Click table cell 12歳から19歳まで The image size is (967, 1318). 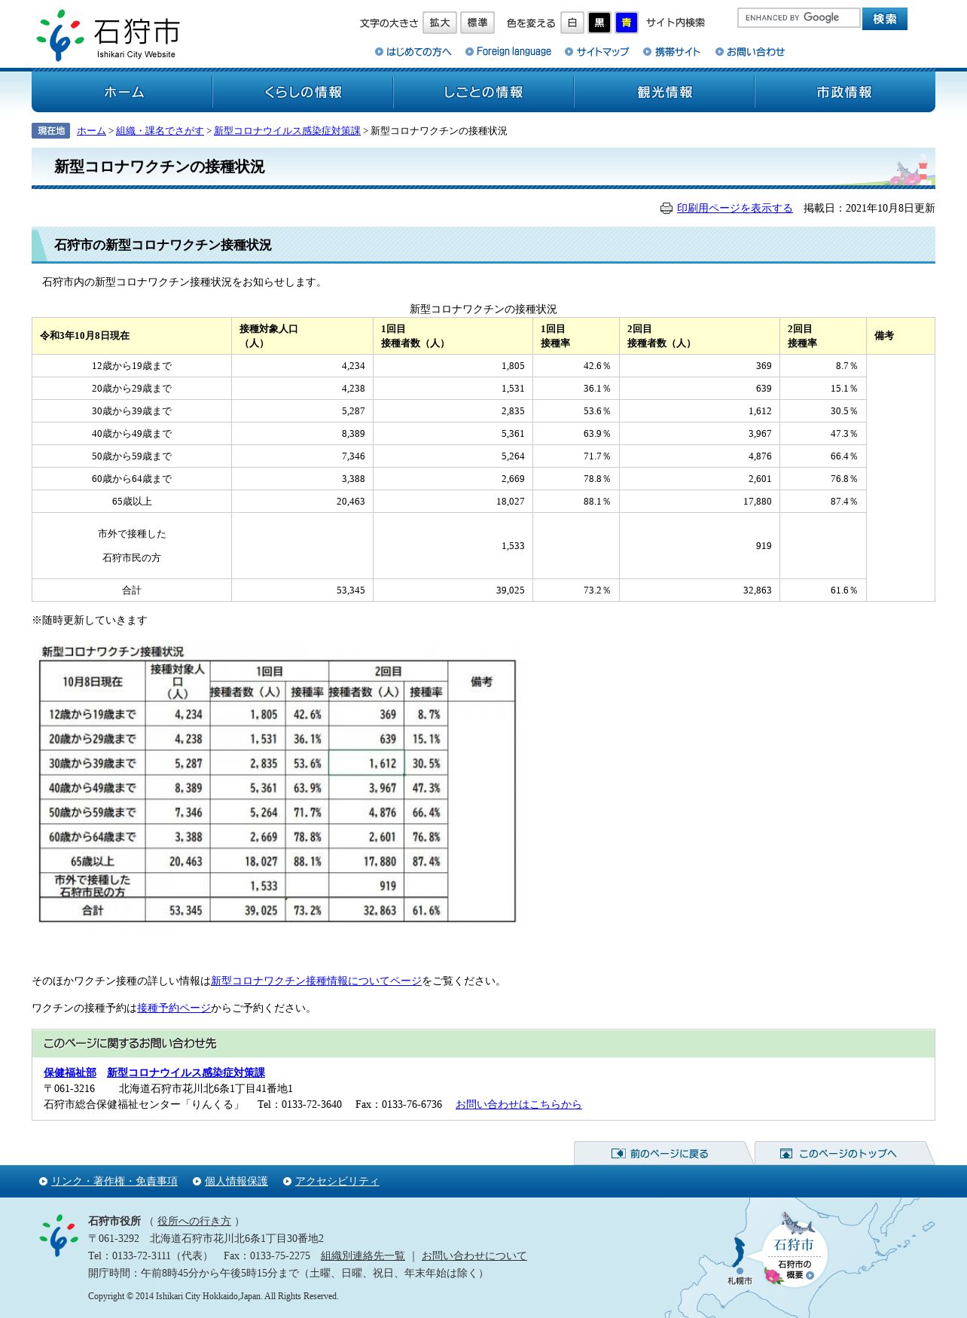(132, 366)
